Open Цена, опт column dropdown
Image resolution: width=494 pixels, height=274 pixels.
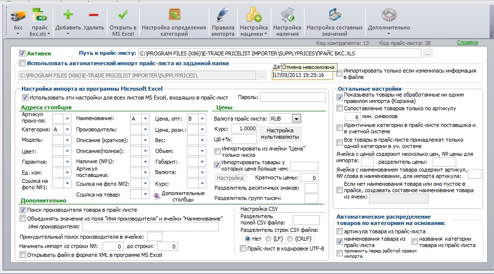[x=202, y=119]
